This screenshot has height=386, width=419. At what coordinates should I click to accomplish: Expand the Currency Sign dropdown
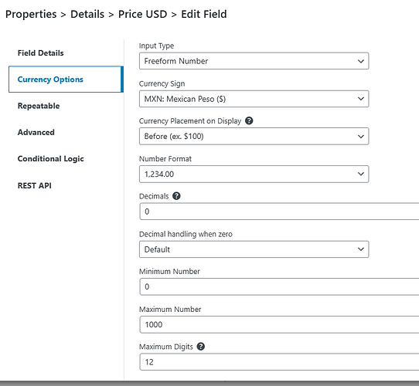[x=254, y=99]
